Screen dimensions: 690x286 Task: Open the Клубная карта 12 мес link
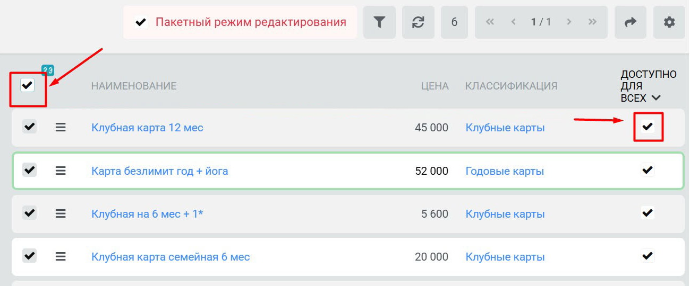pyautogui.click(x=147, y=128)
